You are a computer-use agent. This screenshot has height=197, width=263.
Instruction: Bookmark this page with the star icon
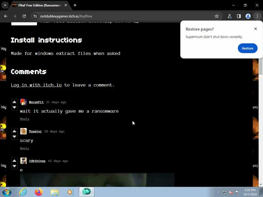point(217,16)
